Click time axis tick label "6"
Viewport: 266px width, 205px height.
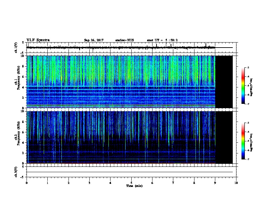click(152, 183)
